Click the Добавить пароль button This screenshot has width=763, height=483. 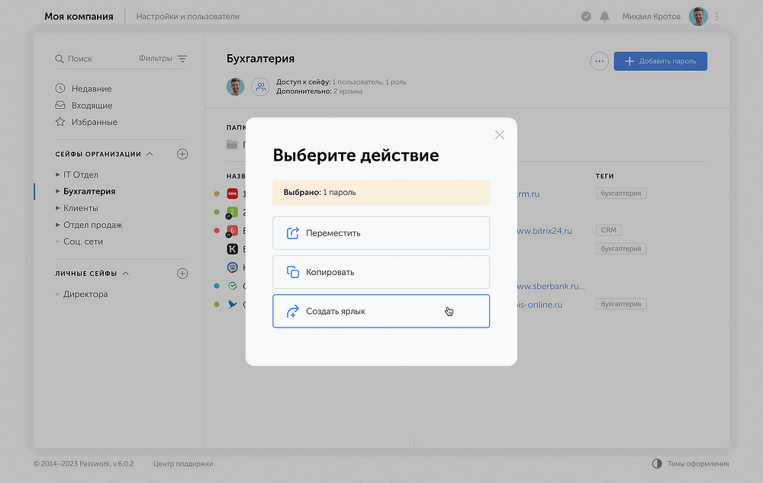click(660, 61)
